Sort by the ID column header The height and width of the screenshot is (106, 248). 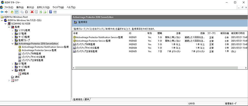coord(136,33)
